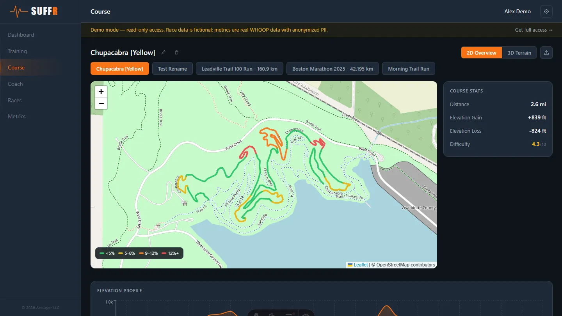The width and height of the screenshot is (562, 316).
Task: Switch to 2D Overview view
Action: coord(481,53)
